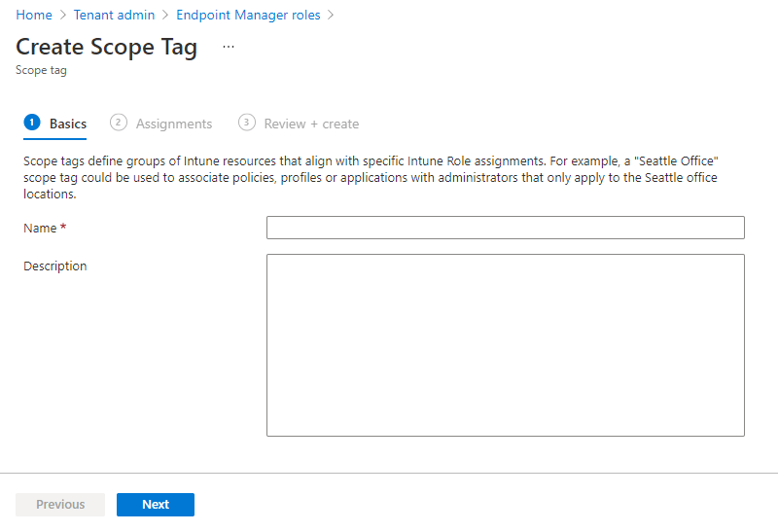The height and width of the screenshot is (532, 778).
Task: Select the Basics tab
Action: click(x=55, y=124)
